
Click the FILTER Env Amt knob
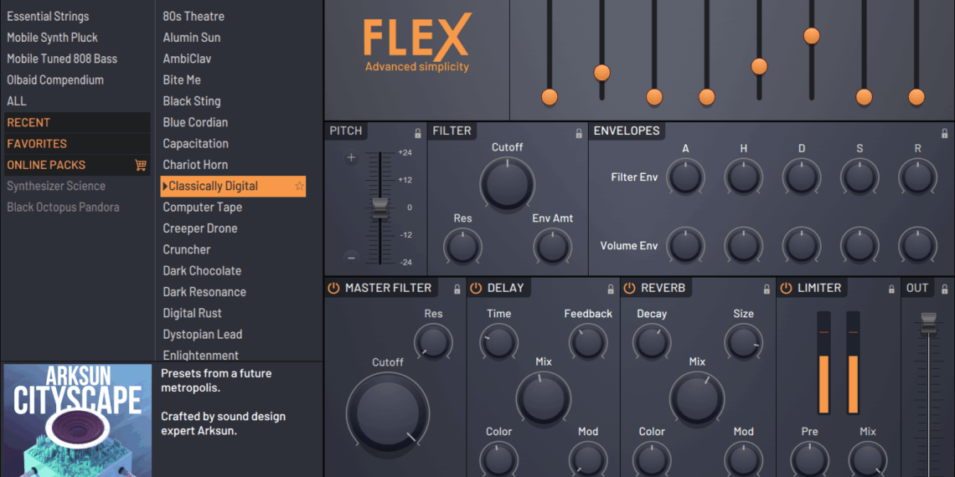coord(552,248)
